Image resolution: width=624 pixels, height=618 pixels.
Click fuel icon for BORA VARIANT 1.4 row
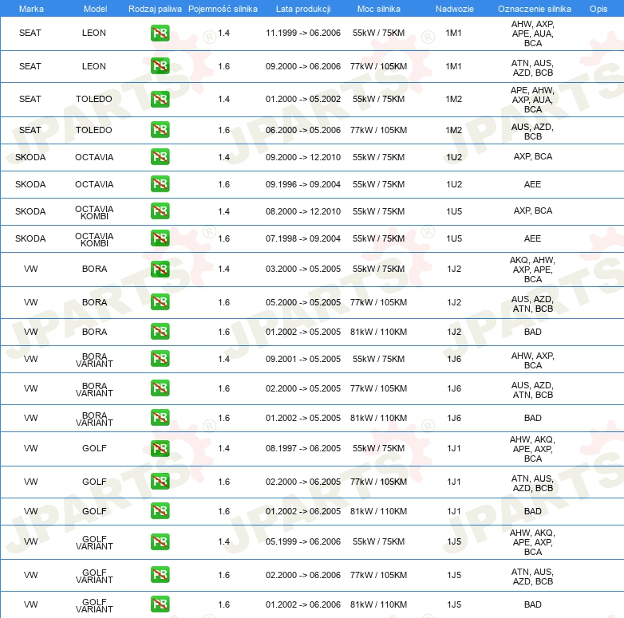pyautogui.click(x=160, y=358)
